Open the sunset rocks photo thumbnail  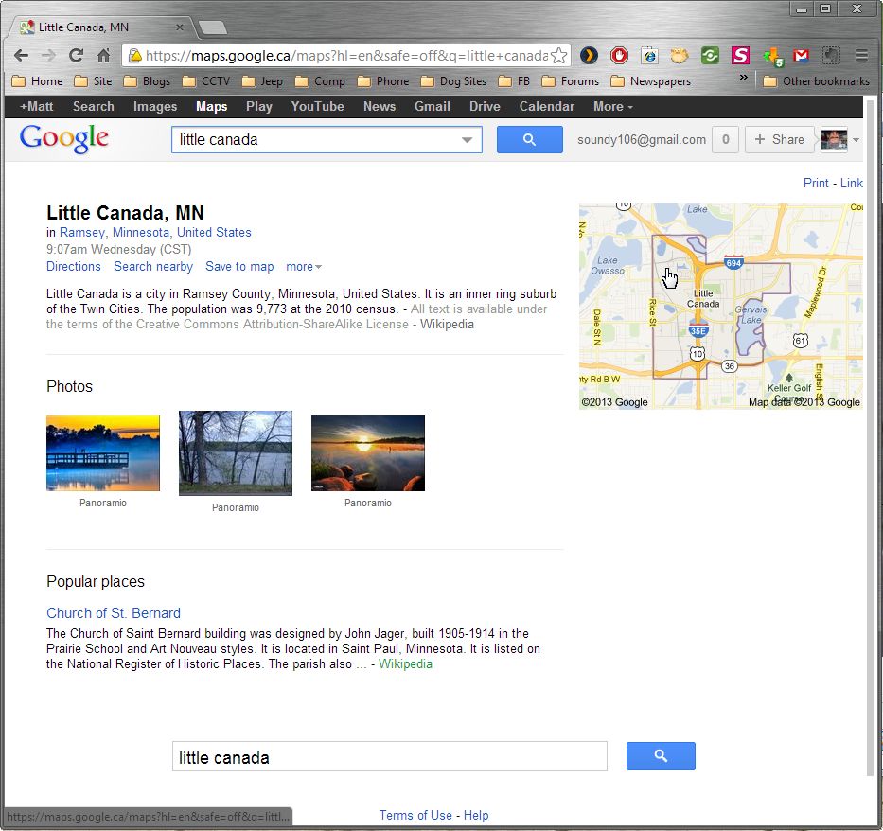368,453
